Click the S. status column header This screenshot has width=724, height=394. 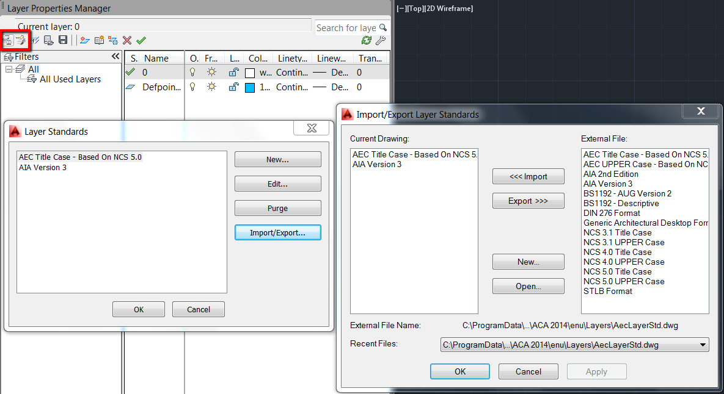[x=133, y=58]
